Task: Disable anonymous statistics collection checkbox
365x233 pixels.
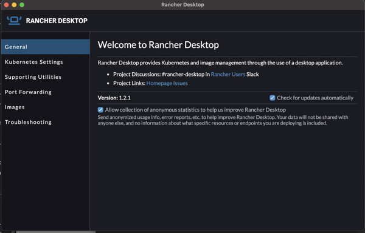Action: tap(100, 110)
